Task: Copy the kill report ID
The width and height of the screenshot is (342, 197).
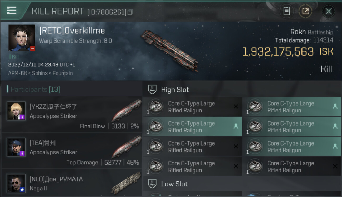Action: [130, 12]
